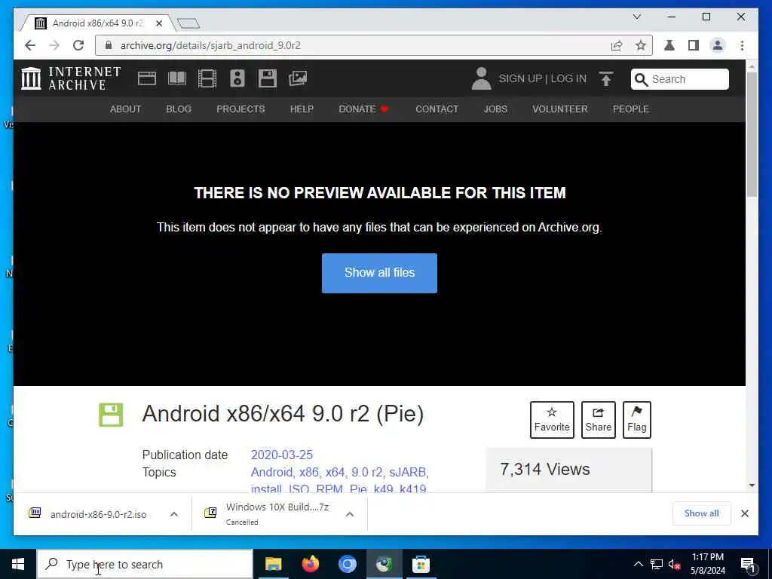The height and width of the screenshot is (579, 772).
Task: Open File Explorer from taskbar
Action: point(273,564)
